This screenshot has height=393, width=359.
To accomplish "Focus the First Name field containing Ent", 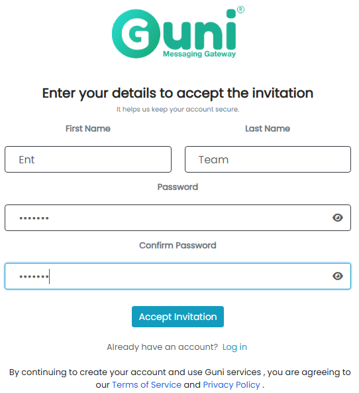I will click(88, 159).
